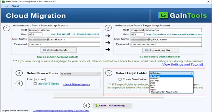Click the step 6 circle icon

click(x=86, y=106)
